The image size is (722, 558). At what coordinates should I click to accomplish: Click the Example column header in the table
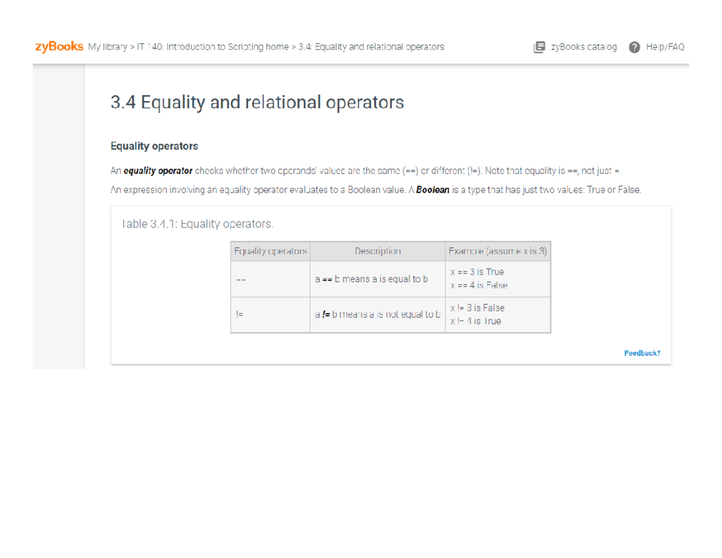point(498,251)
